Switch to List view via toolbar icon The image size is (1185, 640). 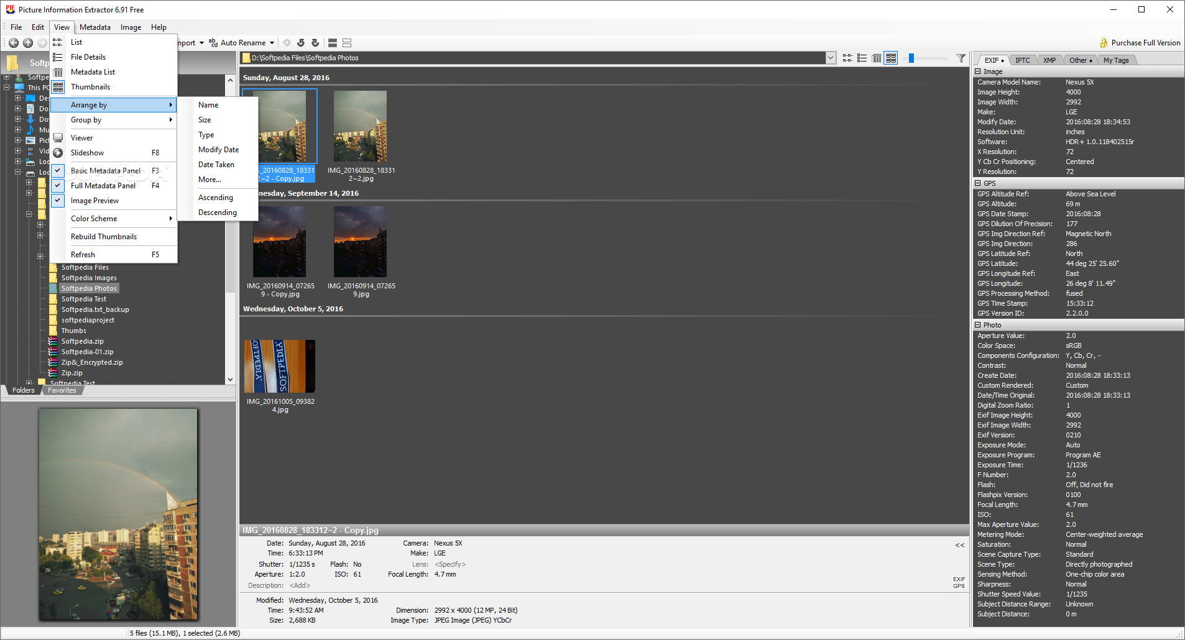[847, 58]
